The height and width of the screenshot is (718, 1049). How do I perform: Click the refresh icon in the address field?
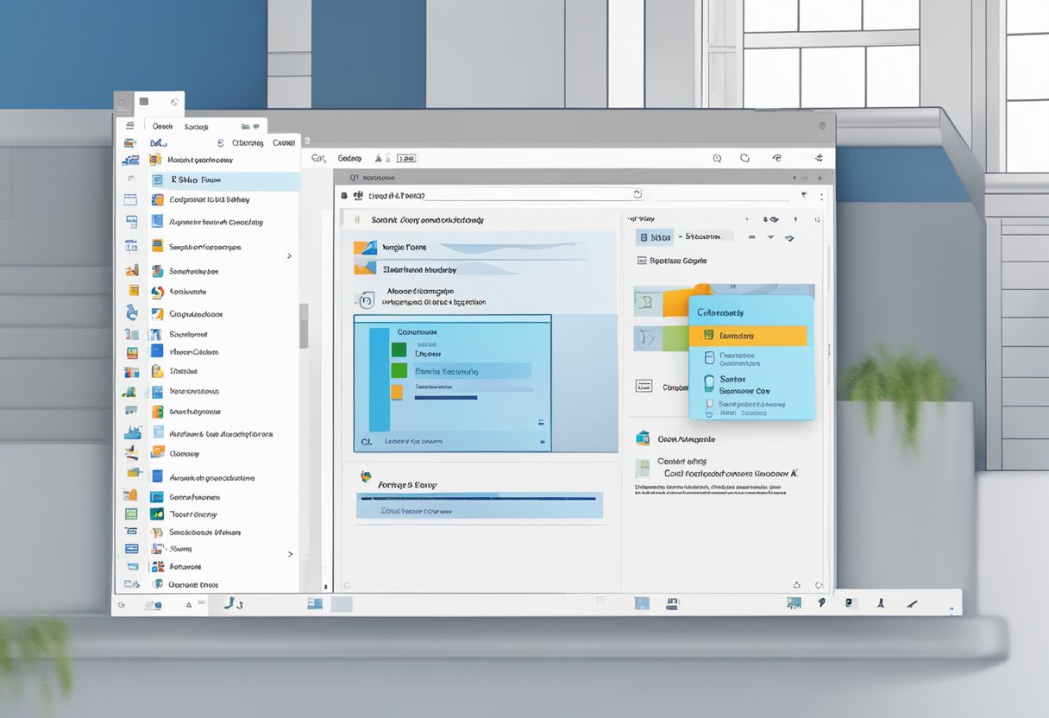click(x=637, y=194)
